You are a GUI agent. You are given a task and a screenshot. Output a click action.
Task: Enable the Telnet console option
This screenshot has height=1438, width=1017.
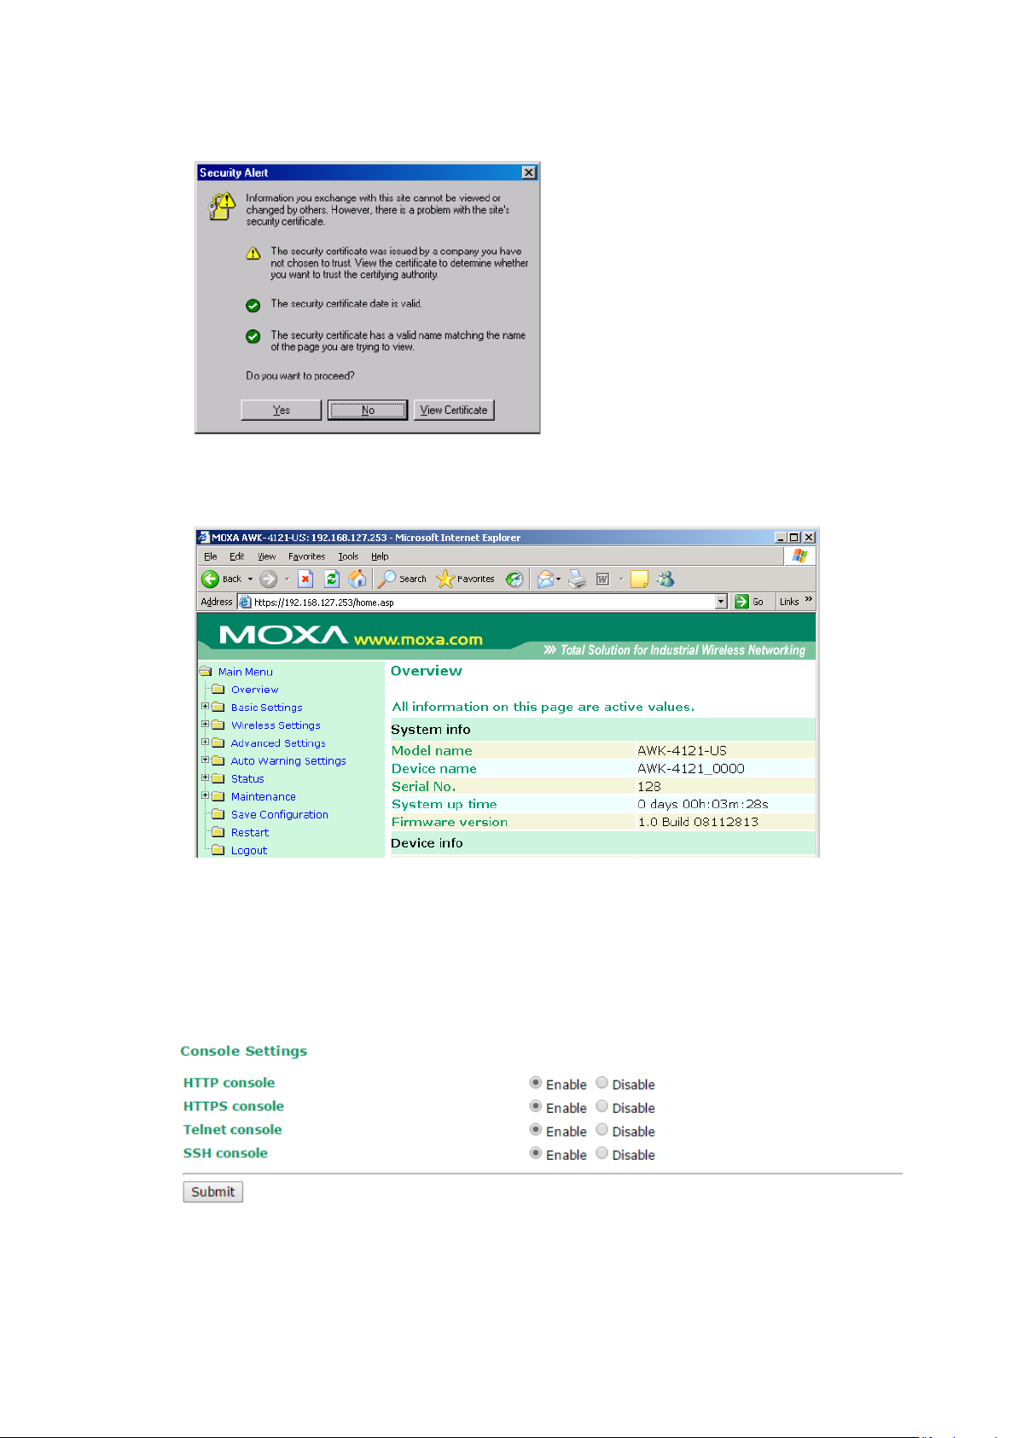pyautogui.click(x=536, y=1130)
